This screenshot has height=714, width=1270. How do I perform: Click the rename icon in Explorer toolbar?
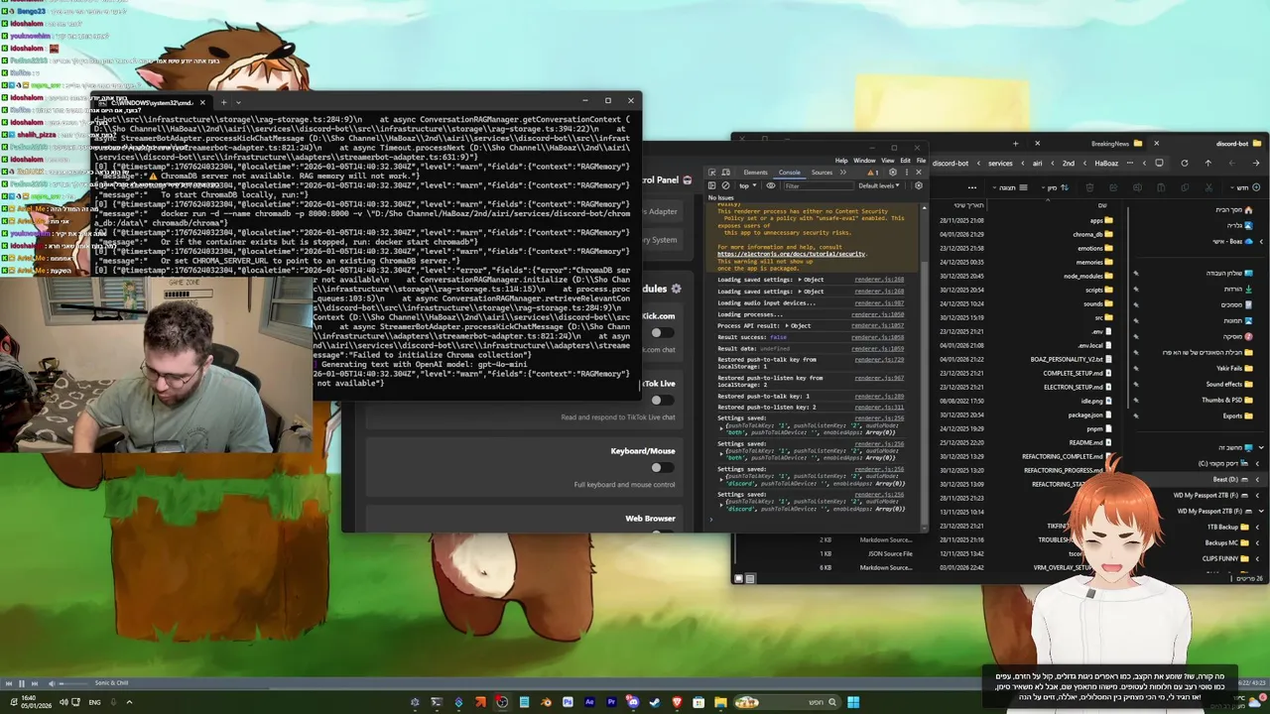(x=1137, y=187)
